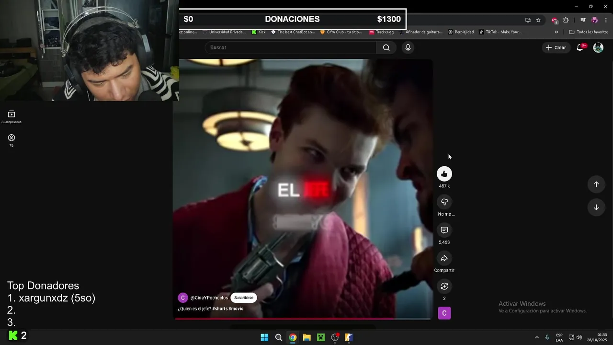Open the red extension icon with badge 4

[x=555, y=20]
